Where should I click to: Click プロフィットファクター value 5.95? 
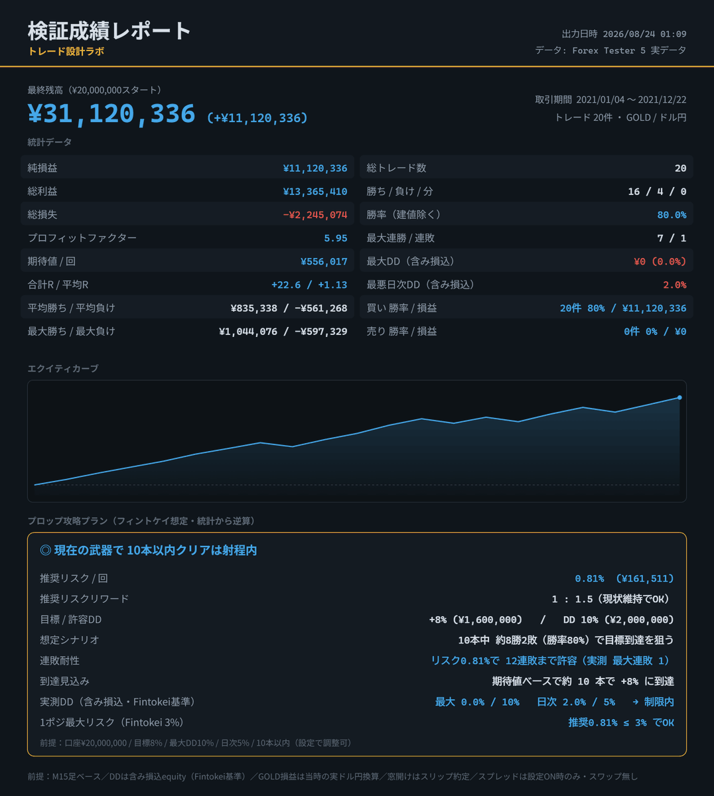click(336, 238)
